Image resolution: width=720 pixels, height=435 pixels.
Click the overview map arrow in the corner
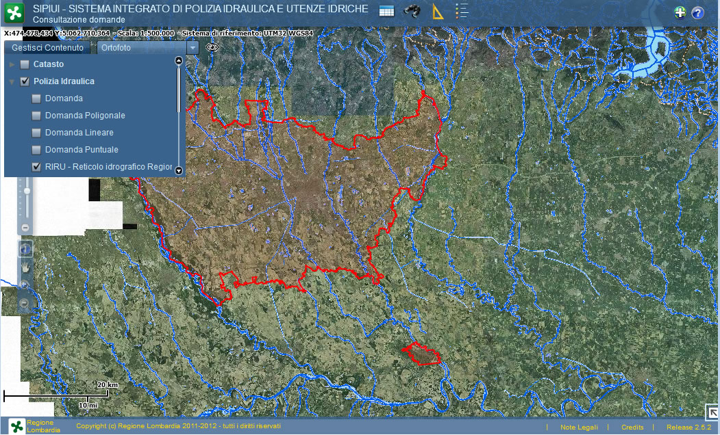coord(712,412)
